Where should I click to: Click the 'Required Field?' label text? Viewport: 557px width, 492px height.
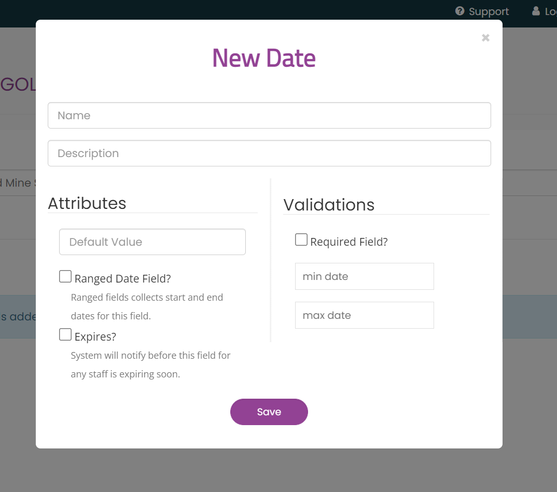349,242
